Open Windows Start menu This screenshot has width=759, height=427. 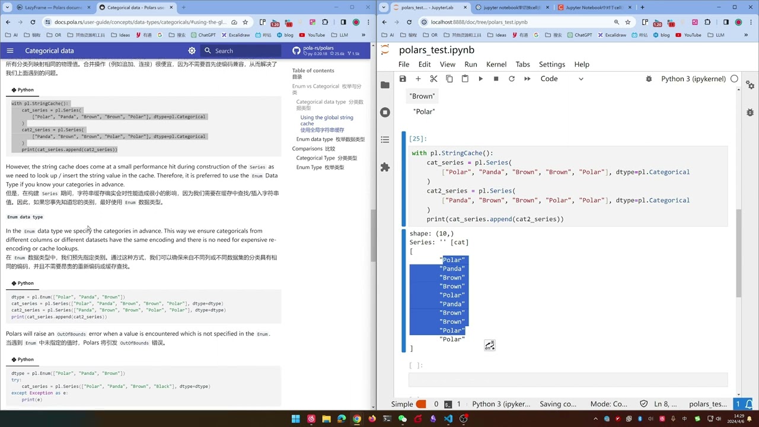296,419
